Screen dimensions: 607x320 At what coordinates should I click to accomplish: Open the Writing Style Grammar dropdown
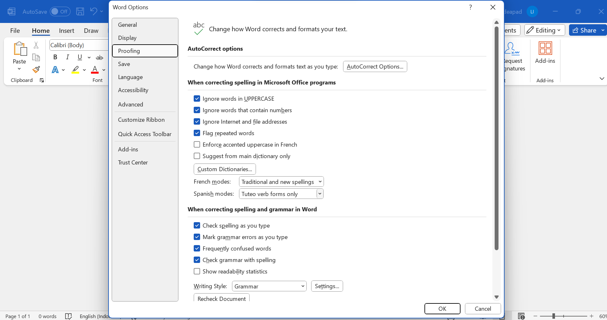pos(269,286)
